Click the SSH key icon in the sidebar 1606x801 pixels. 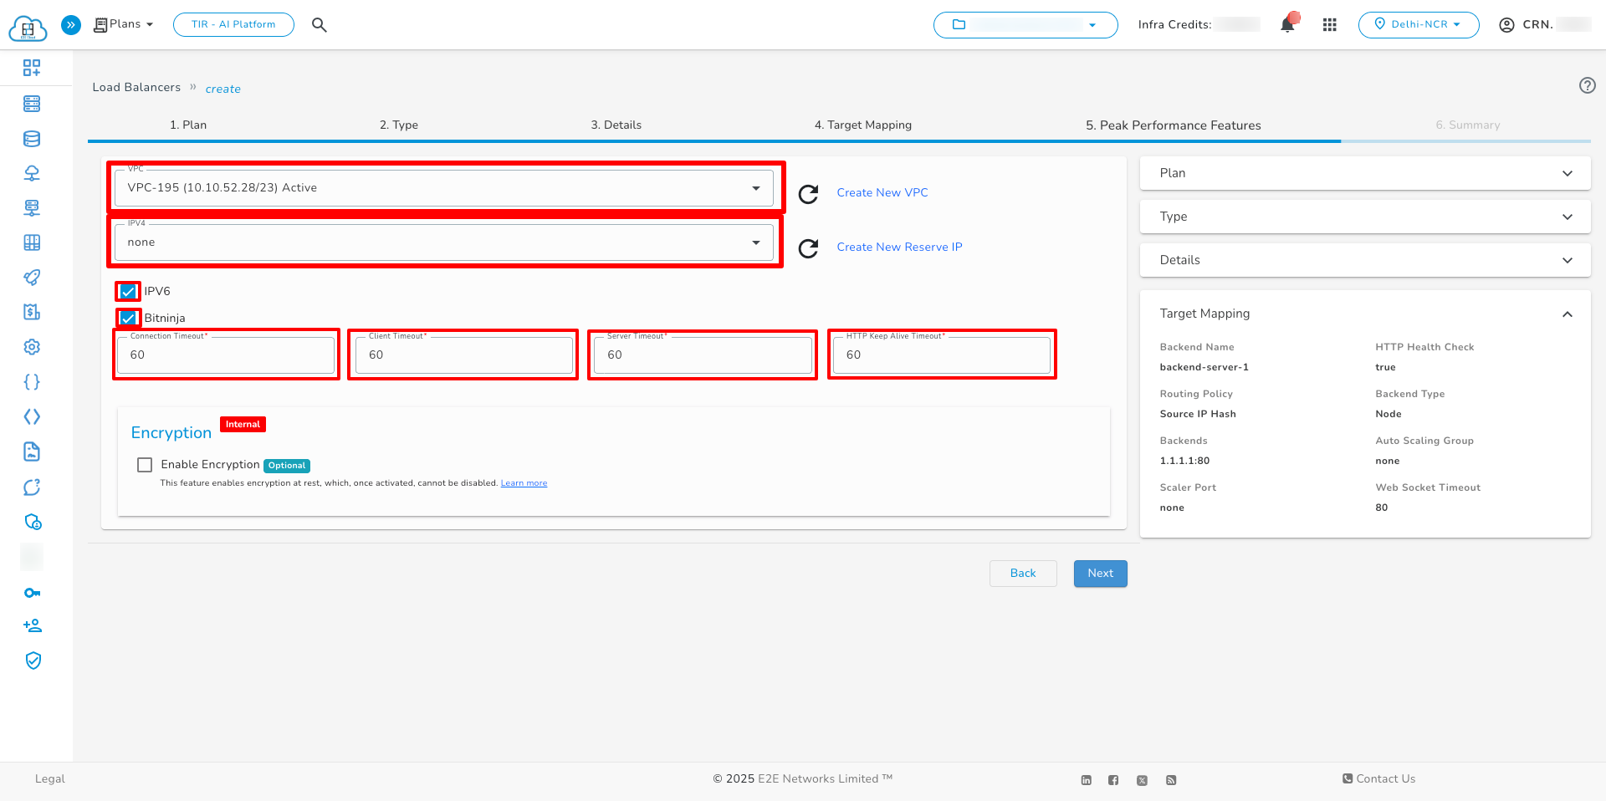click(32, 592)
